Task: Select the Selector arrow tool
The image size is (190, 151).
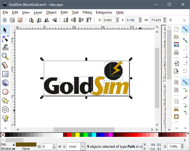Action: coord(5,30)
